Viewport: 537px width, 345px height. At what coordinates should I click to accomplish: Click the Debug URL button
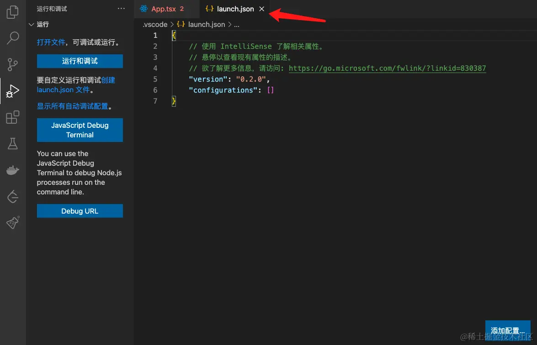point(80,211)
